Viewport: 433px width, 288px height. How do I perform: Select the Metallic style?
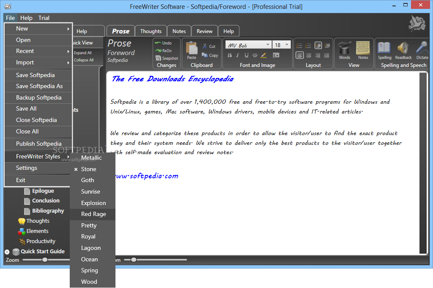[x=93, y=158]
